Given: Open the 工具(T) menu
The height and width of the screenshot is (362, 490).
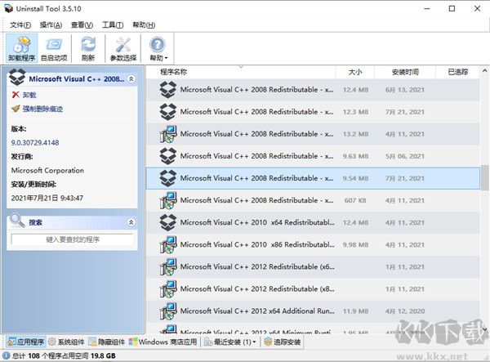Looking at the screenshot, I should [113, 25].
